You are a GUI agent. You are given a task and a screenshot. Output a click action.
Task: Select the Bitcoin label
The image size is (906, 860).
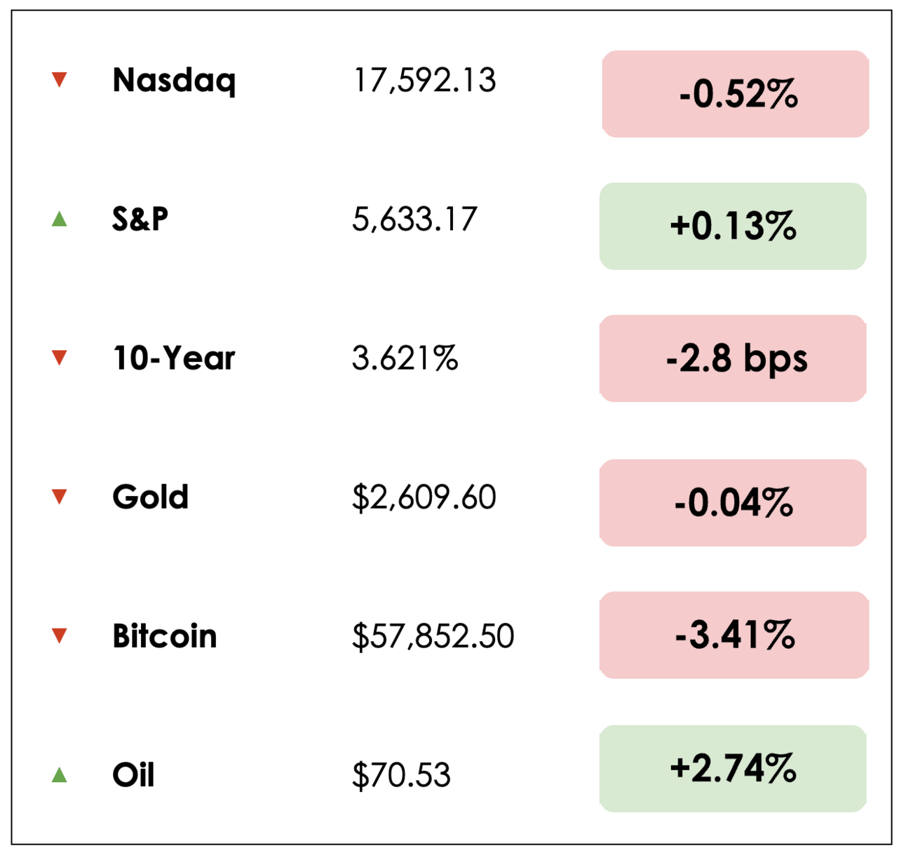coord(165,636)
